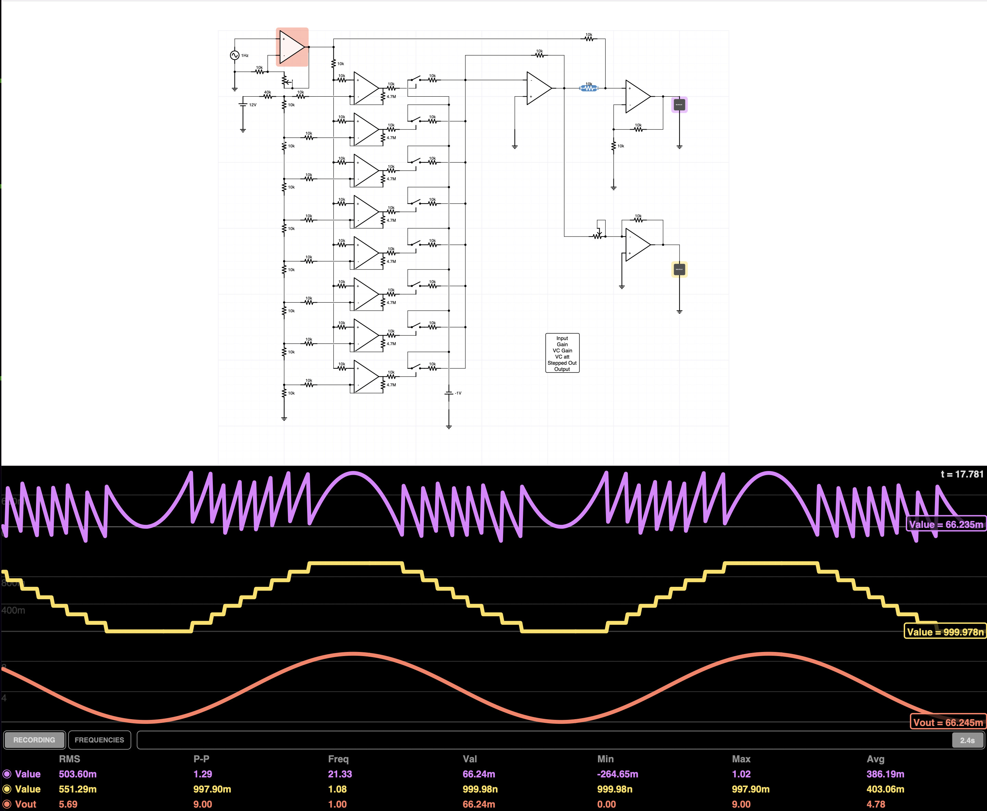Image resolution: width=987 pixels, height=811 pixels.
Task: Click the blue selected 10k resistor
Action: click(588, 88)
